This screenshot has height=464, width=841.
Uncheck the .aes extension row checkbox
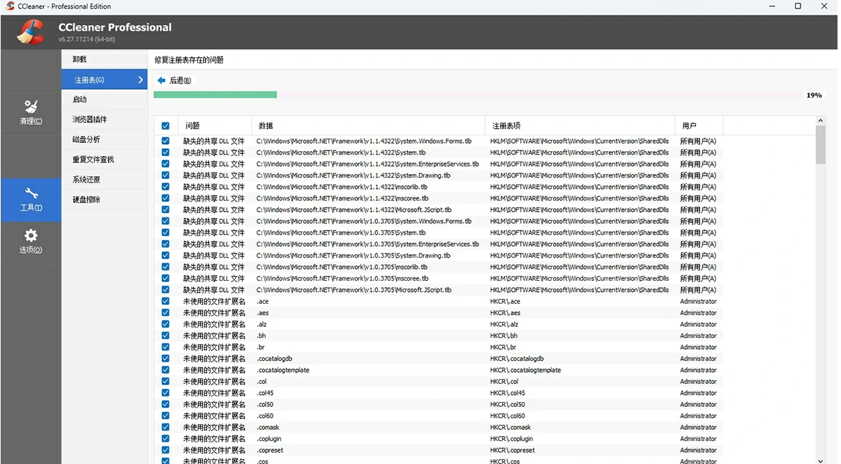point(165,313)
